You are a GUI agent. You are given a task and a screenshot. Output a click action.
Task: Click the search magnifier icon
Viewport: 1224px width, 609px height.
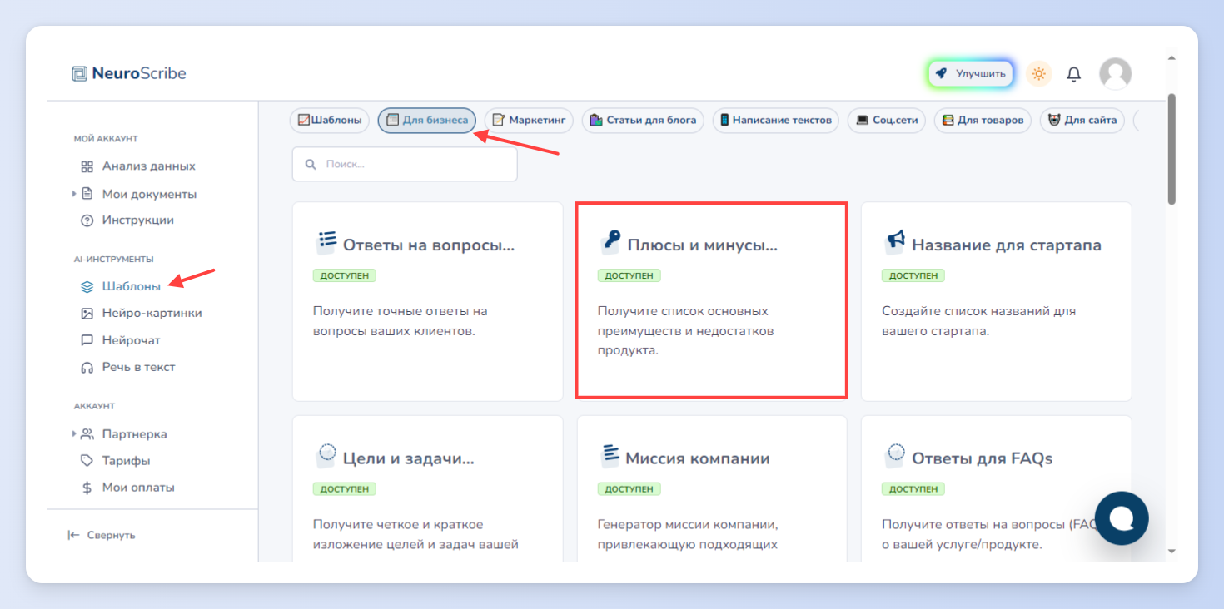pyautogui.click(x=311, y=165)
